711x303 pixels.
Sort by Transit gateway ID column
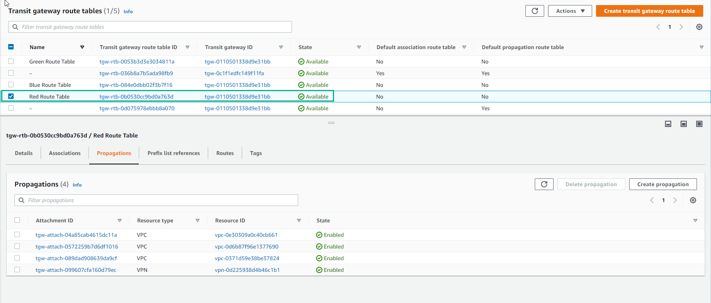281,47
